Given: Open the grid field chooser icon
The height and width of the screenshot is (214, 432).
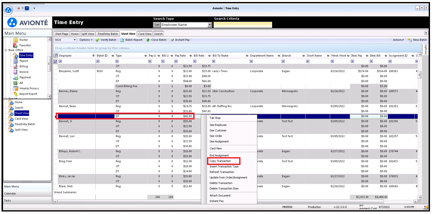Looking at the screenshot, I should coord(56,56).
